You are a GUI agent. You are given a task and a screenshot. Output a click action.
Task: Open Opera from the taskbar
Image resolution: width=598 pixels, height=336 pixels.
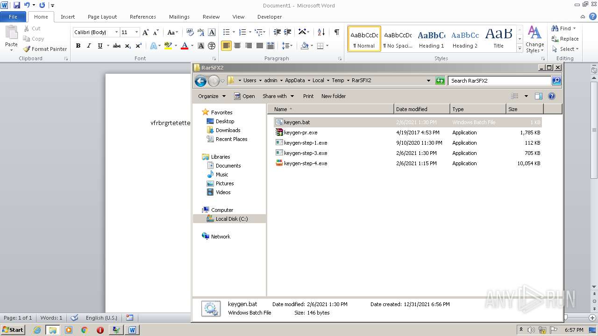(100, 330)
